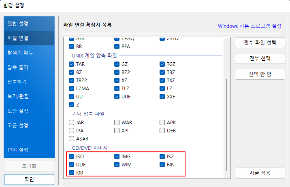Apply settings with 지금 적용 button
Viewport: 290px width, 187px height.
click(260, 173)
